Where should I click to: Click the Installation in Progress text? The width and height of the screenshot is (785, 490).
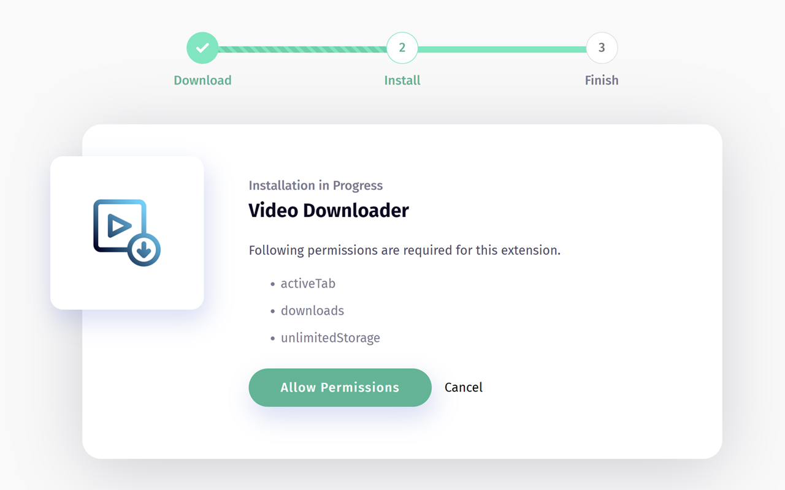[x=315, y=186]
